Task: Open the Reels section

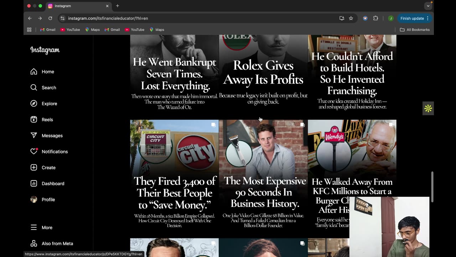Action: pyautogui.click(x=42, y=120)
